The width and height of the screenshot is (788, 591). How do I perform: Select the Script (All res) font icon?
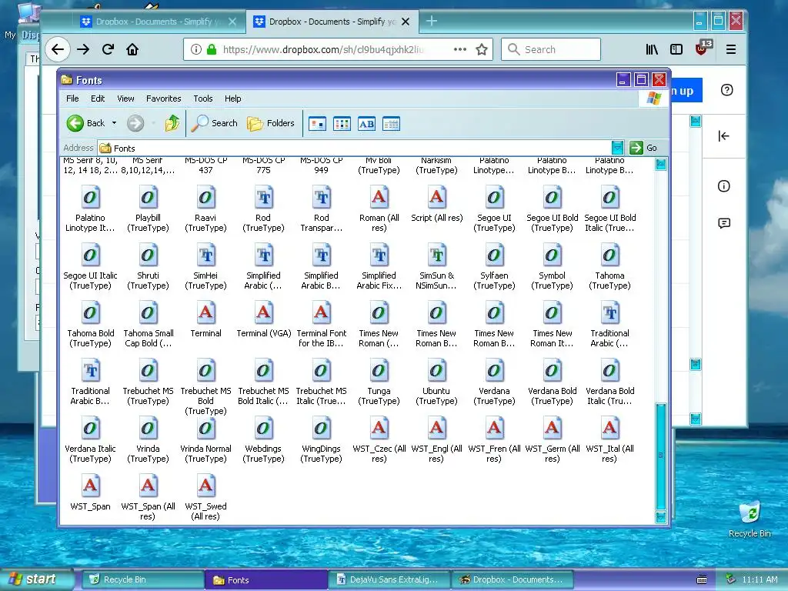437,197
